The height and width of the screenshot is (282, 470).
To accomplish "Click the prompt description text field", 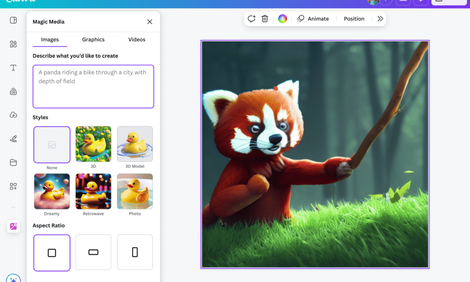I will point(93,86).
